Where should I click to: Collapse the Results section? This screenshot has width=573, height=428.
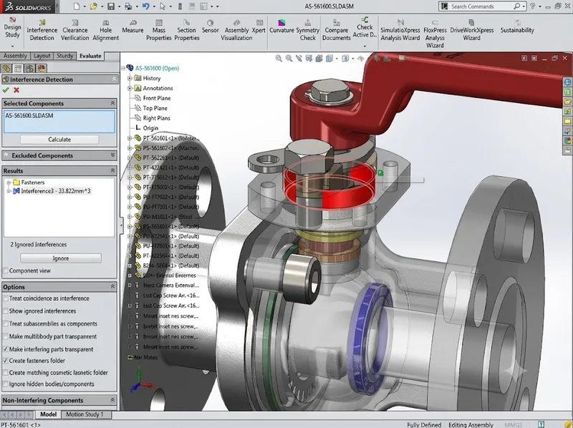click(x=112, y=170)
